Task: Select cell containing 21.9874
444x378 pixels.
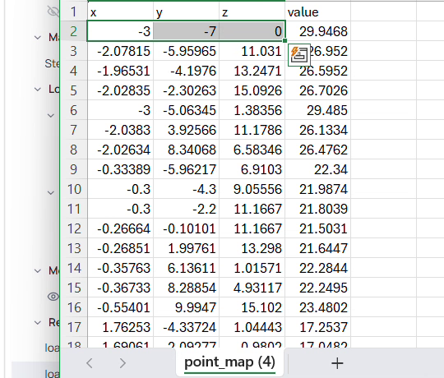Action: pos(317,189)
